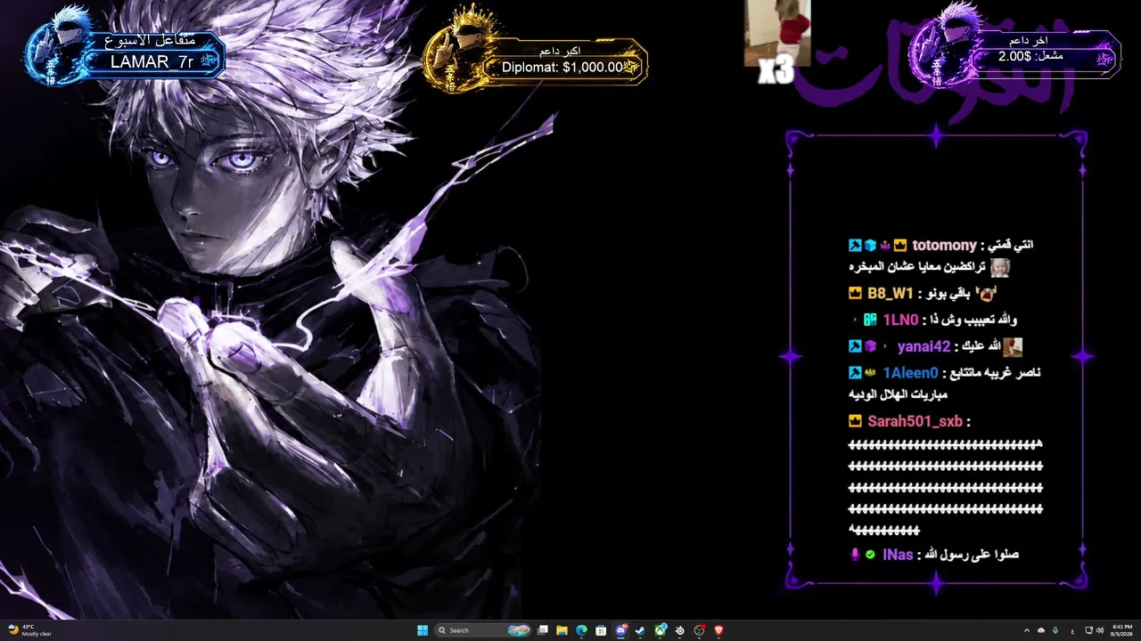Click the "2.00$" latest donor amount

1014,56
